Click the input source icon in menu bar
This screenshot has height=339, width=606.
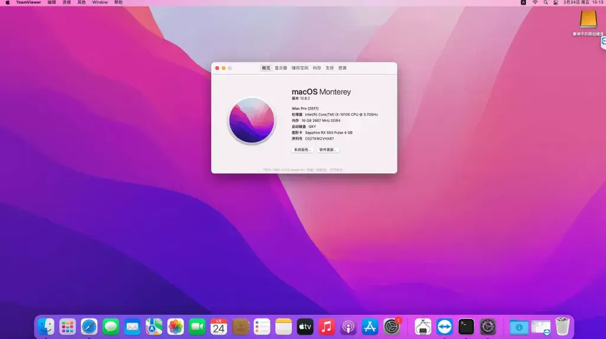[523, 2]
